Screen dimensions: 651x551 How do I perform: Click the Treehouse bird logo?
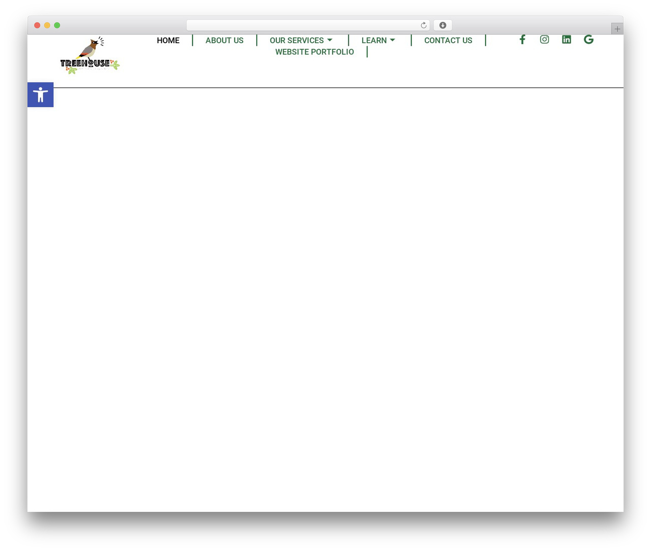click(90, 56)
